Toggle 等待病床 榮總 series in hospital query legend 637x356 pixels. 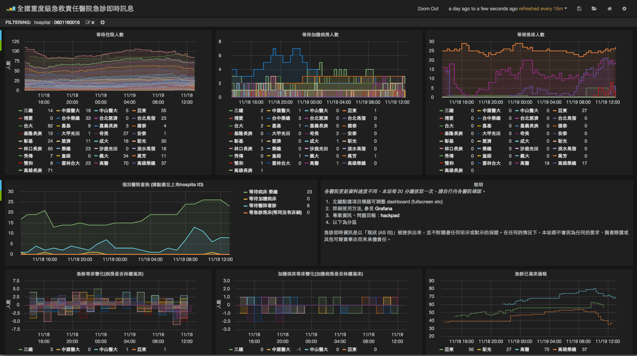(x=263, y=192)
